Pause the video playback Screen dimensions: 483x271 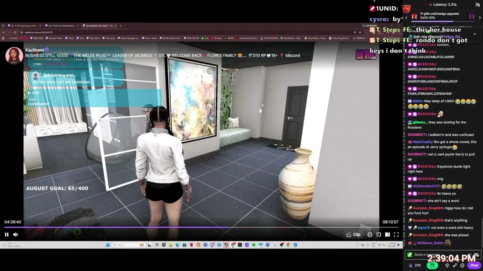click(x=6, y=234)
